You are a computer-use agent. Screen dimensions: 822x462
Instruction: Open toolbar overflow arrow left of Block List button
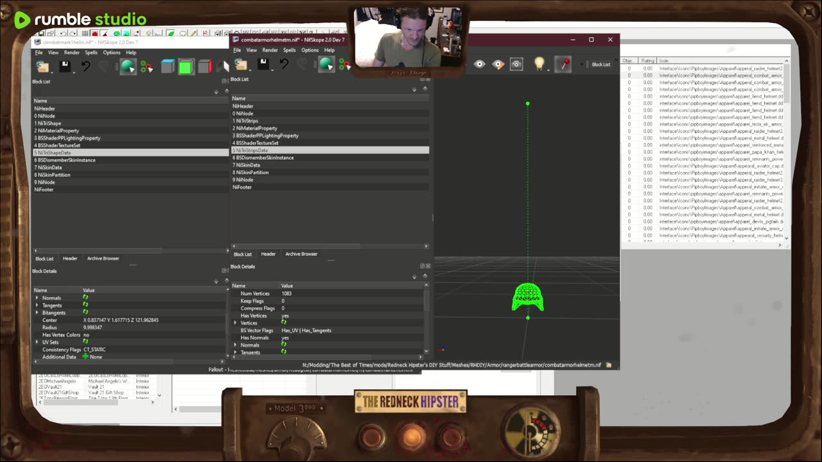581,64
